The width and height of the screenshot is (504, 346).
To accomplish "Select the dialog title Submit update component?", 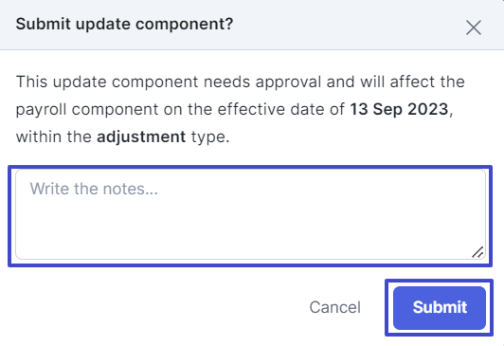I will tap(124, 25).
